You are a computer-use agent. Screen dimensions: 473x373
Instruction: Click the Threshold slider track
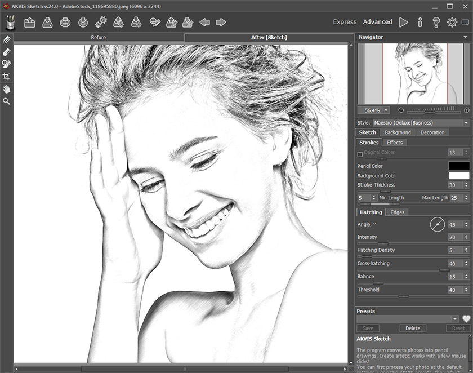pos(413,296)
